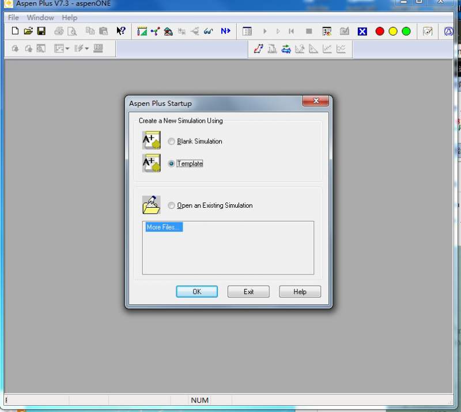Open the Run Control Panel icon
This screenshot has height=412, width=461.
(327, 31)
